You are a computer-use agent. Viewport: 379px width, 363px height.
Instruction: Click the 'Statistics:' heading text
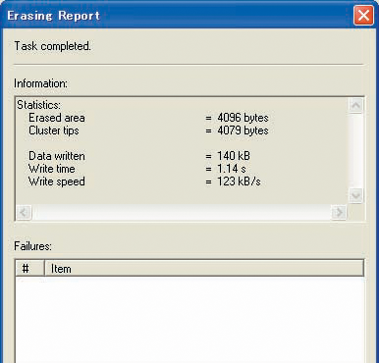(38, 105)
